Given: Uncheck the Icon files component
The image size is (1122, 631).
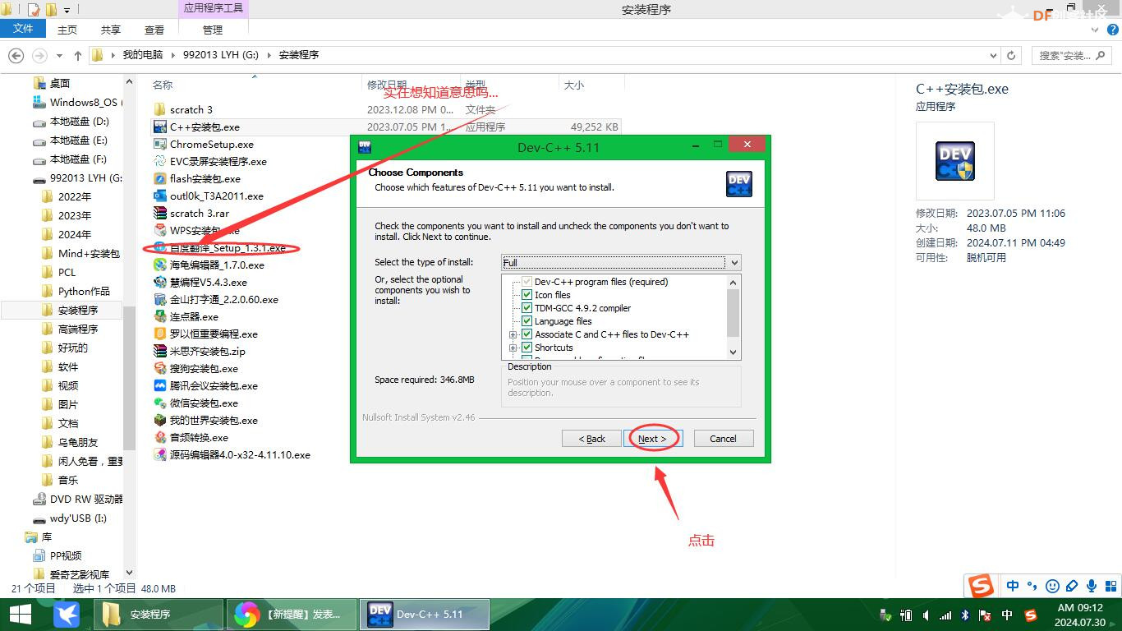Looking at the screenshot, I should (527, 295).
